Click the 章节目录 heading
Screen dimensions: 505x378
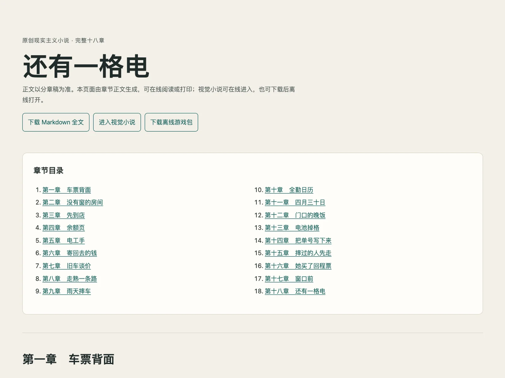[x=48, y=171]
